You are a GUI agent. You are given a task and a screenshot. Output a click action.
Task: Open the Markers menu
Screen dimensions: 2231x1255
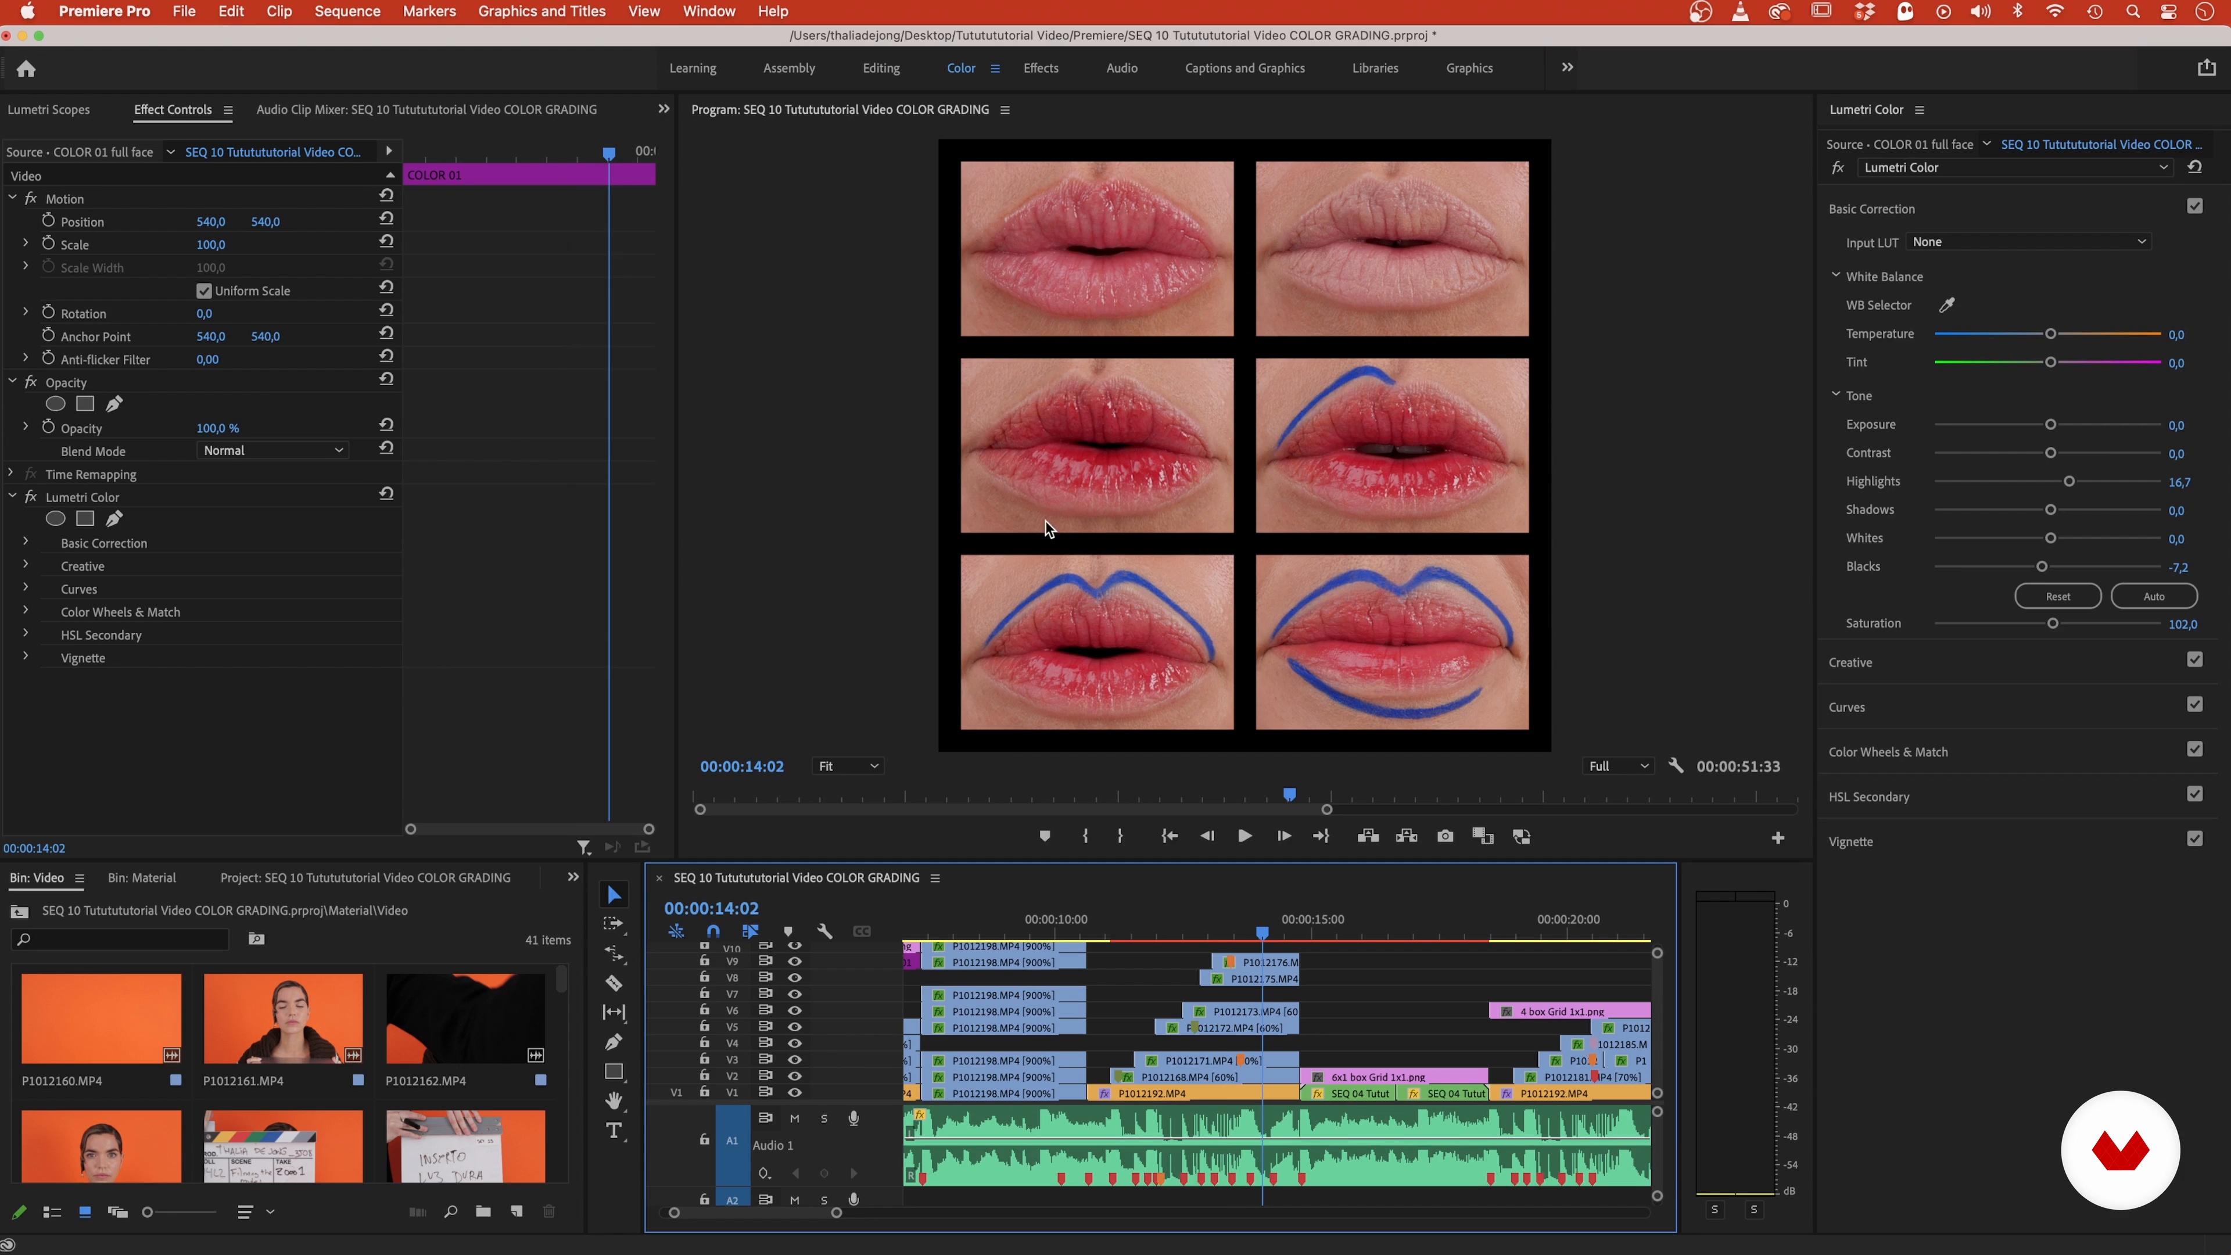coord(429,11)
